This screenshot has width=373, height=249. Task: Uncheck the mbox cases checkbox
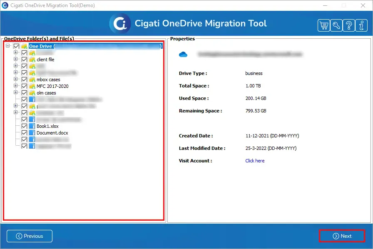coord(24,80)
